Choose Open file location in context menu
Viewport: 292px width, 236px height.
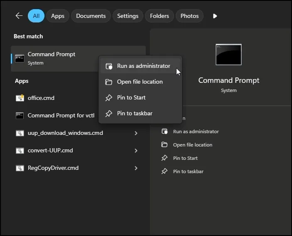tap(140, 82)
